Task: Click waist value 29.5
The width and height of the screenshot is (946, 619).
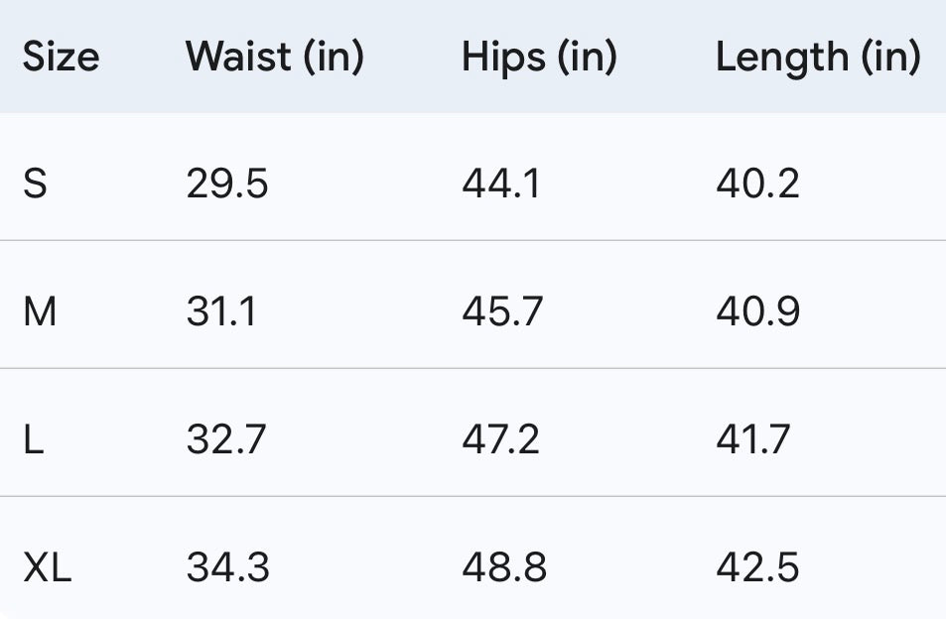Action: coord(227,185)
